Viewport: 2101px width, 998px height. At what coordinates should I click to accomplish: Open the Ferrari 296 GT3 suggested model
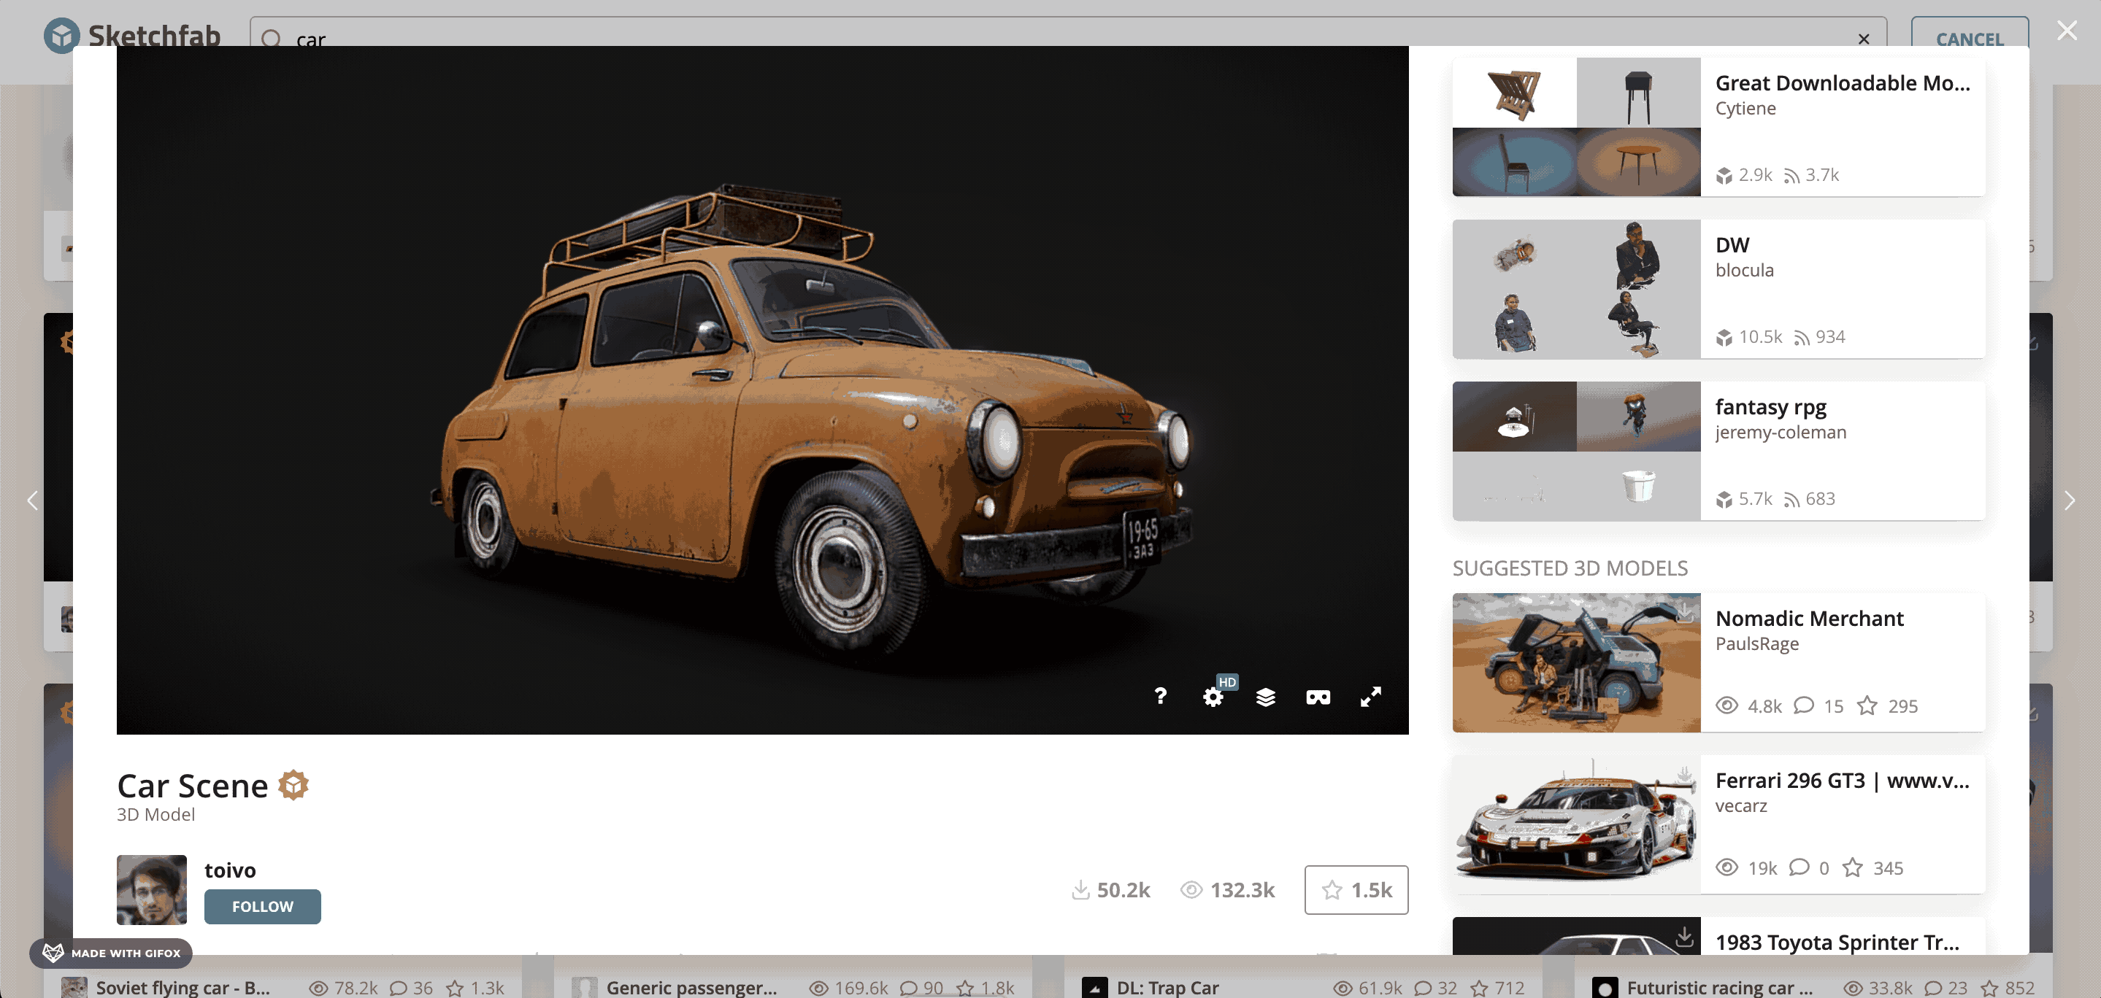[x=1843, y=781]
